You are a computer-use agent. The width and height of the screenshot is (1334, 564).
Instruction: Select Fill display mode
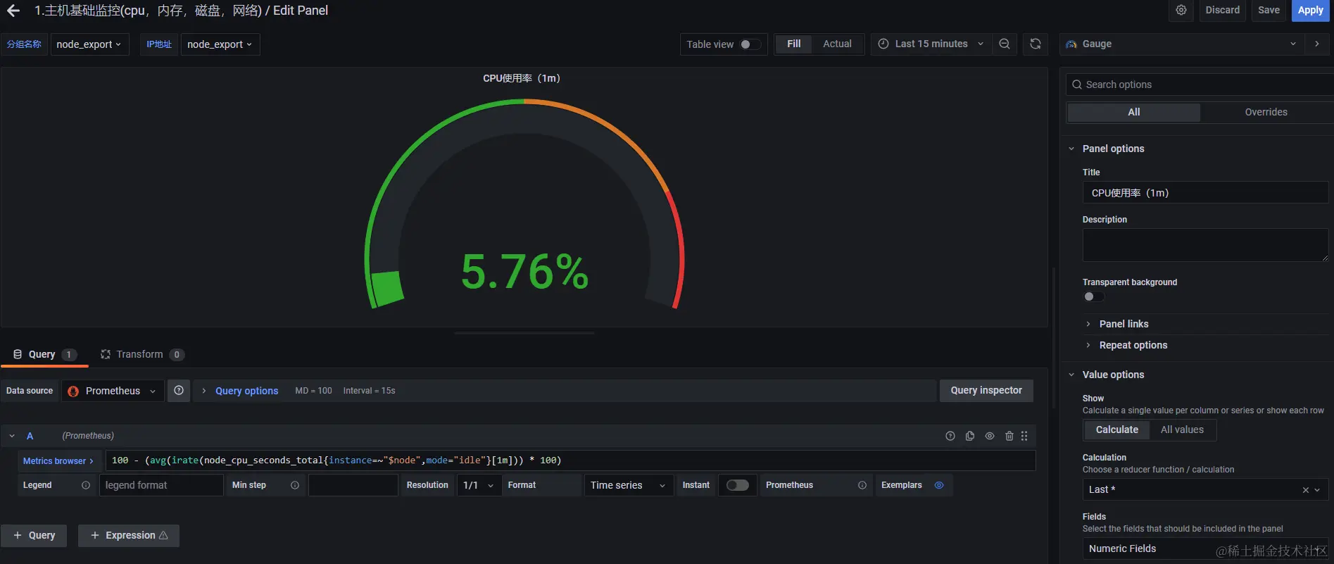click(793, 44)
